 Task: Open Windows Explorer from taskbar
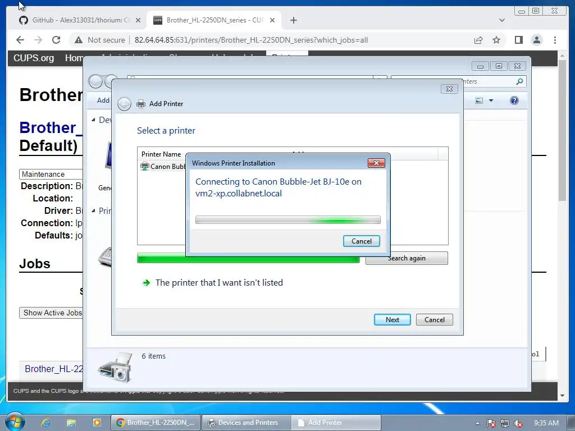coord(71,423)
